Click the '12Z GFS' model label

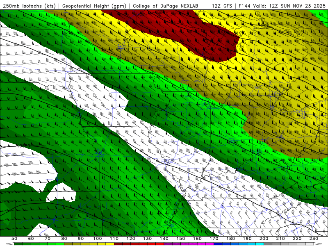pos(222,6)
